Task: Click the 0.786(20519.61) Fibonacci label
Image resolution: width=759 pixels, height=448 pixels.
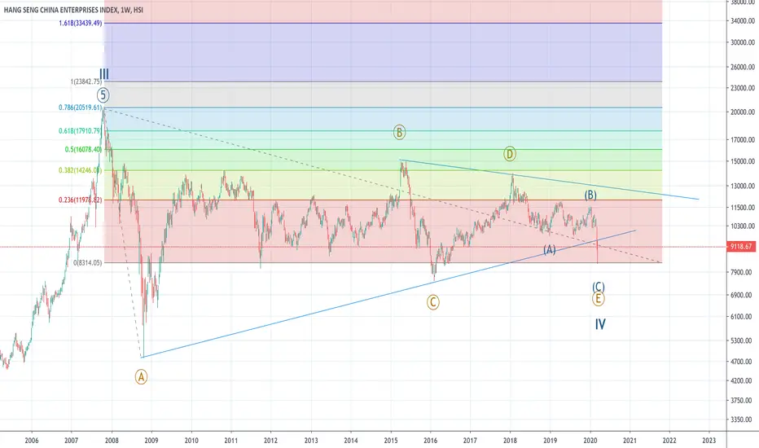Action: click(81, 108)
